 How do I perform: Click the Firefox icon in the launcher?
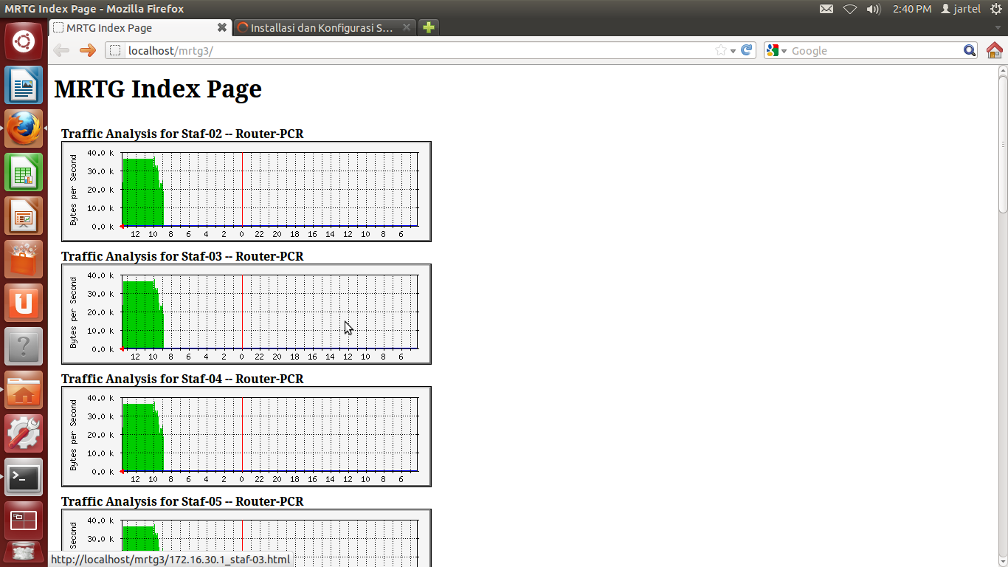[24, 128]
